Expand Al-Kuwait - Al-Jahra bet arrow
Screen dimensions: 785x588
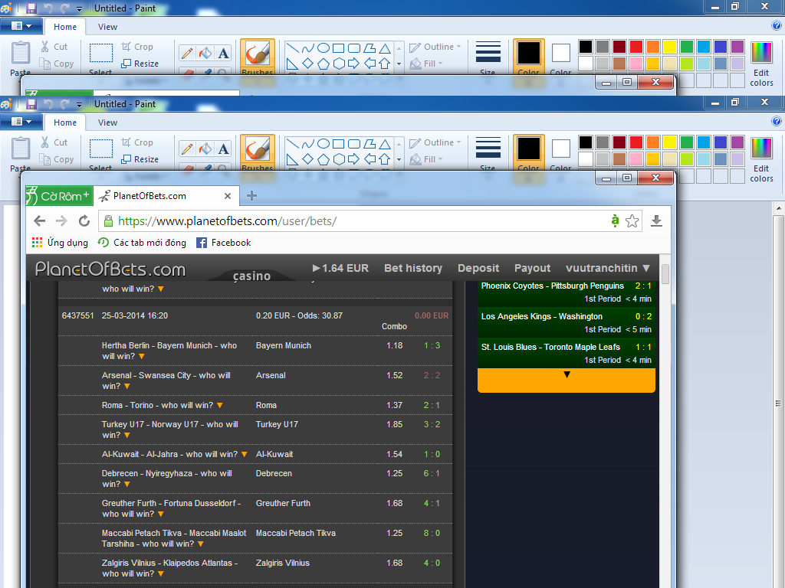coord(245,455)
